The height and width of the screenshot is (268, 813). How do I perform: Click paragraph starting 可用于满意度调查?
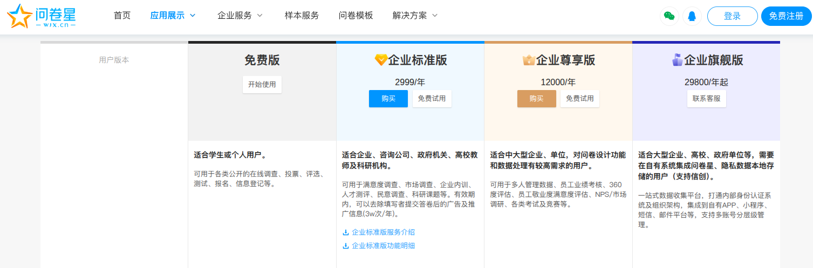point(410,199)
